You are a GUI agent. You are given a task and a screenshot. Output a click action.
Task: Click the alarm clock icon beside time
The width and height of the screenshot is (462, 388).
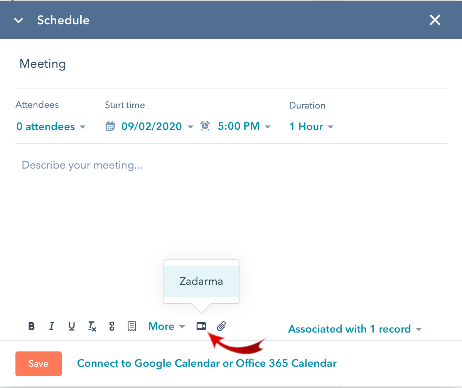pyautogui.click(x=205, y=126)
